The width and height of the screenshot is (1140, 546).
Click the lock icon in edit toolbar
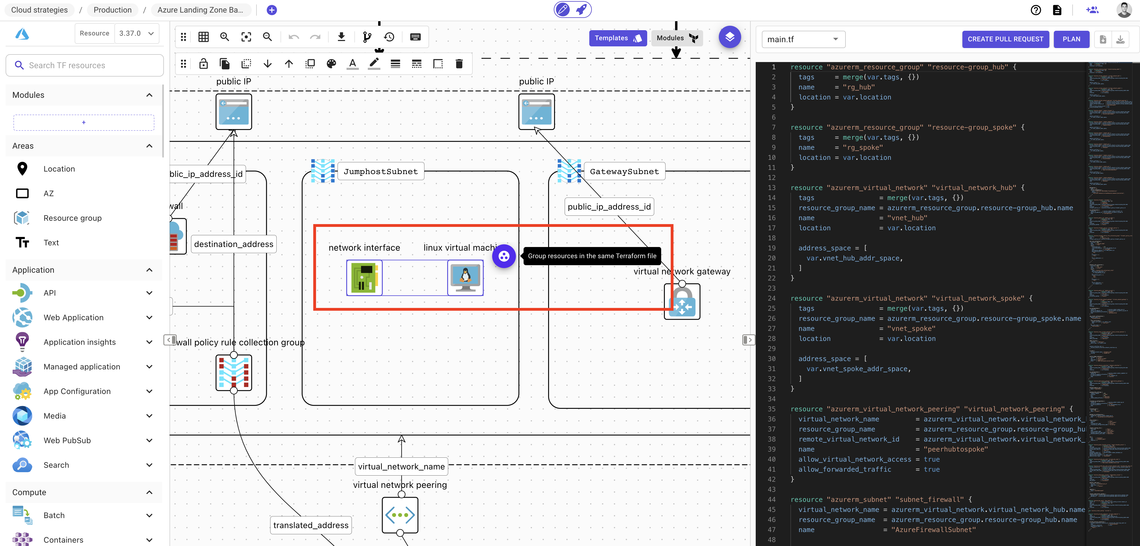204,64
